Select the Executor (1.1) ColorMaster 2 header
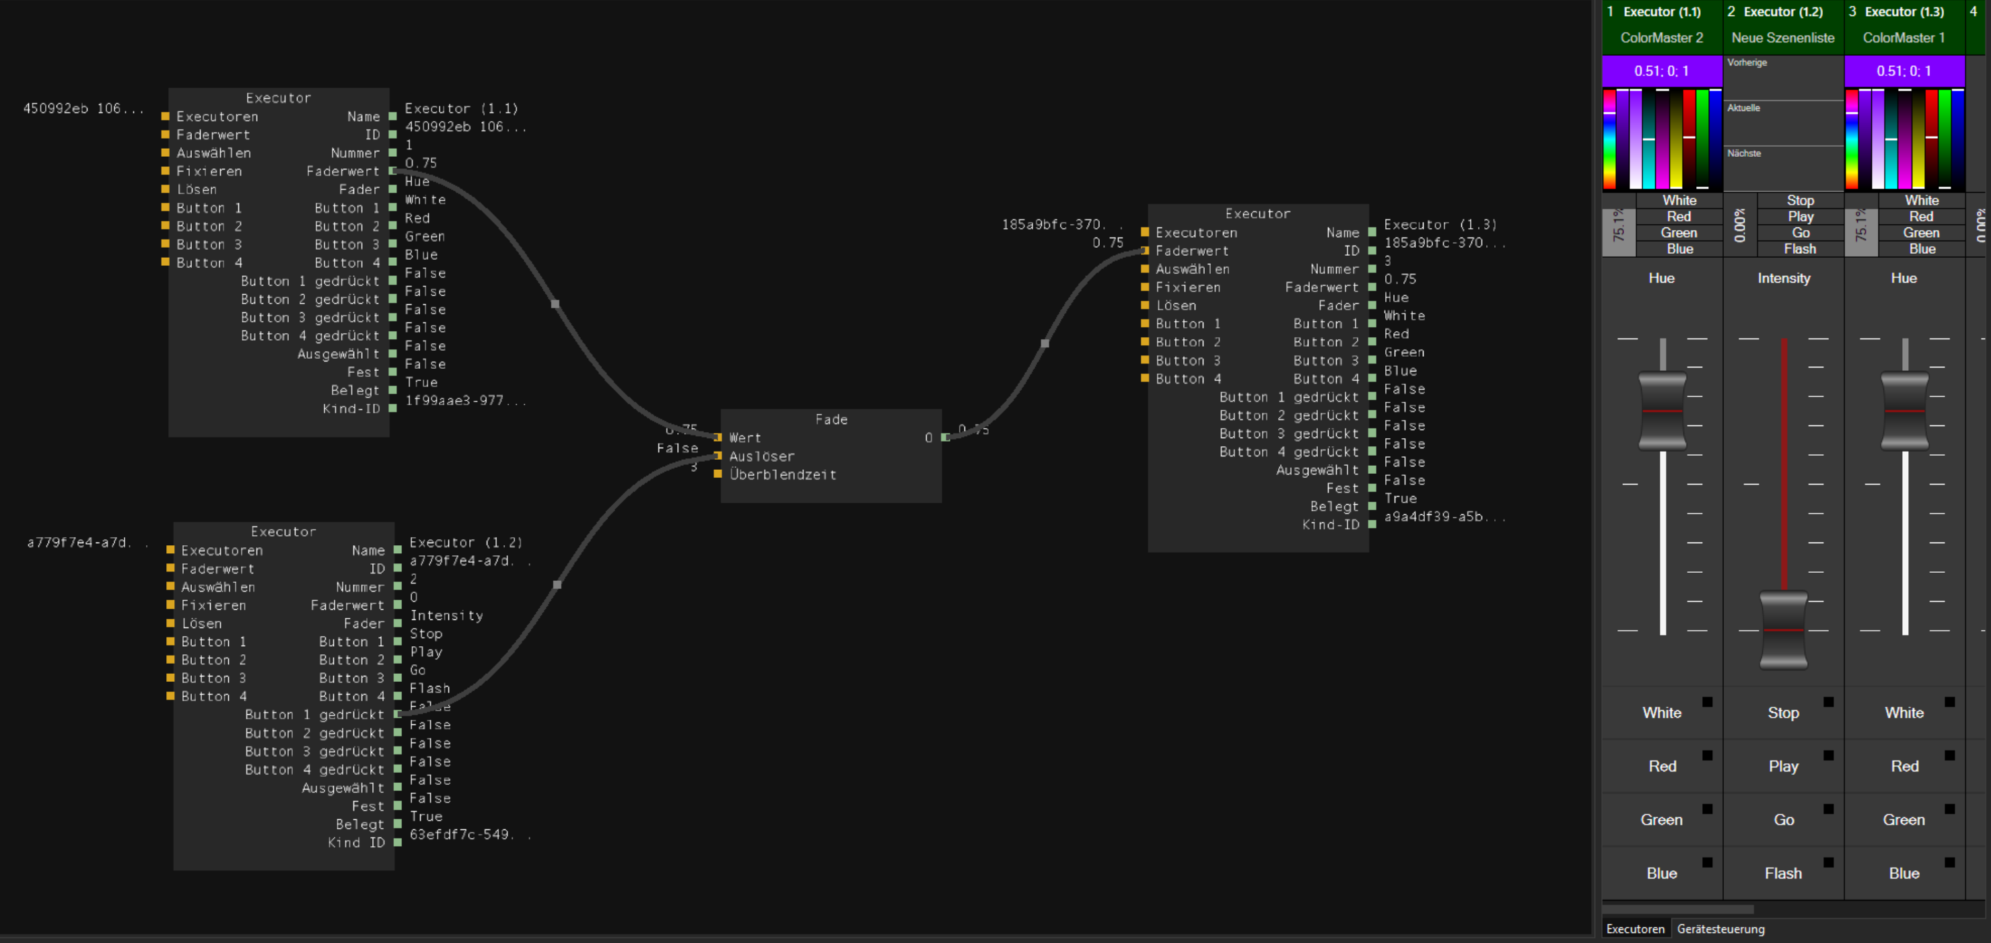 coord(1662,27)
